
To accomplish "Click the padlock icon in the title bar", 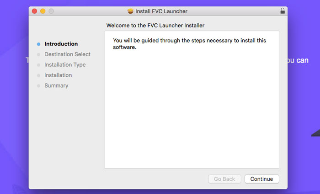I will point(283,11).
